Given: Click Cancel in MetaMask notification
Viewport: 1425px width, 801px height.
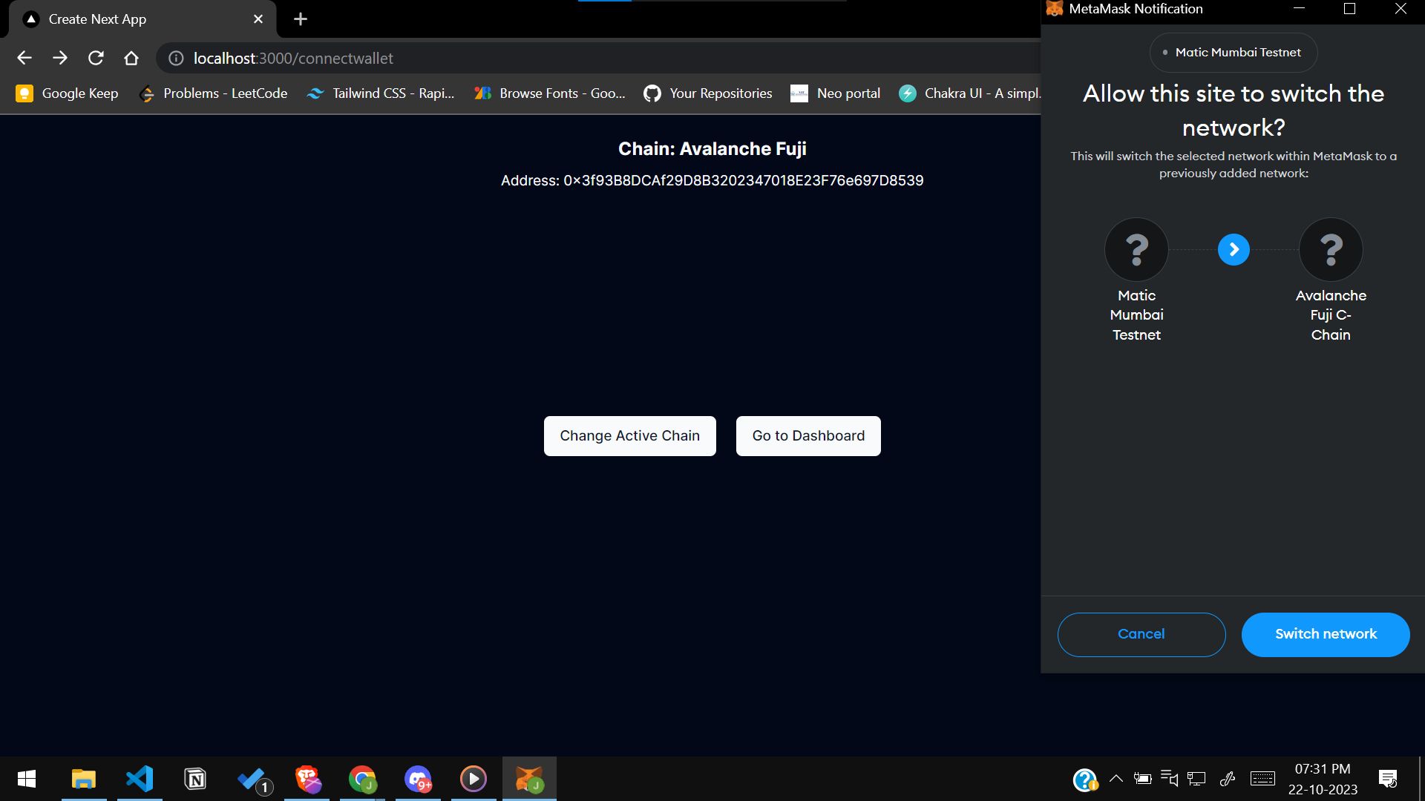Looking at the screenshot, I should click(x=1141, y=634).
